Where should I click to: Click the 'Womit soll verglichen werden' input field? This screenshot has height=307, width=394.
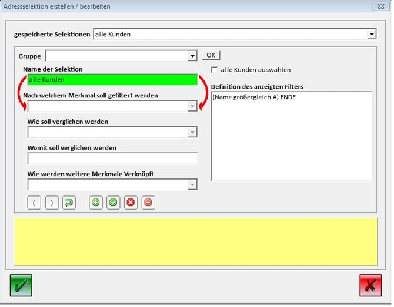pyautogui.click(x=112, y=158)
